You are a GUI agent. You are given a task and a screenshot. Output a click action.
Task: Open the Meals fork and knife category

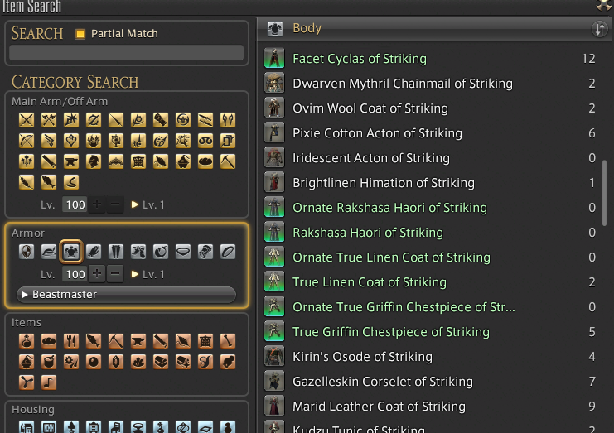point(71,341)
